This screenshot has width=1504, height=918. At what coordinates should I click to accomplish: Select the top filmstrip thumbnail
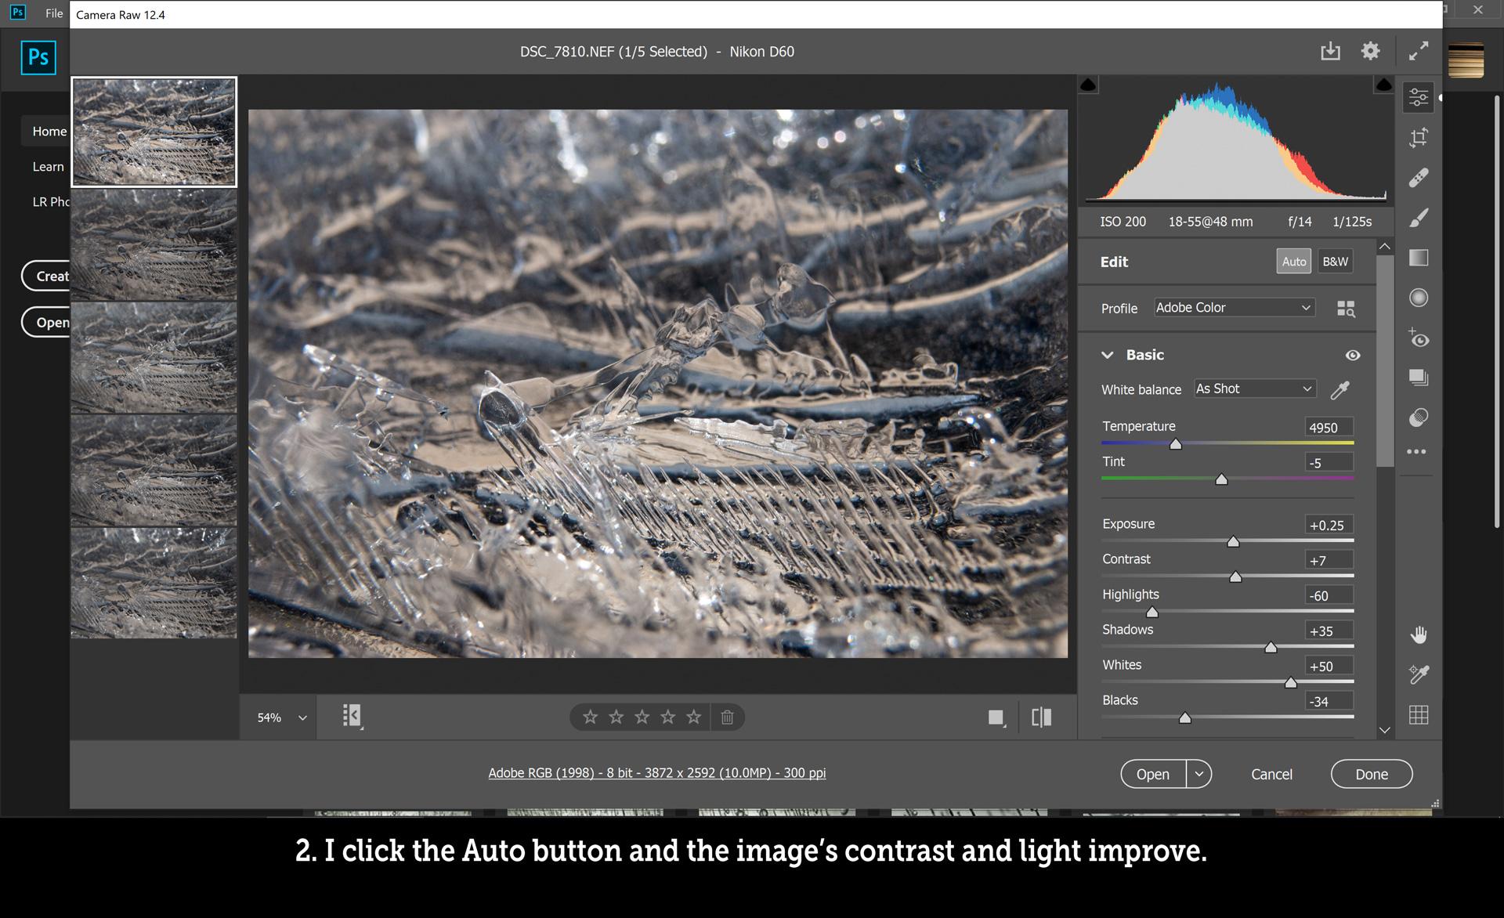pyautogui.click(x=154, y=131)
